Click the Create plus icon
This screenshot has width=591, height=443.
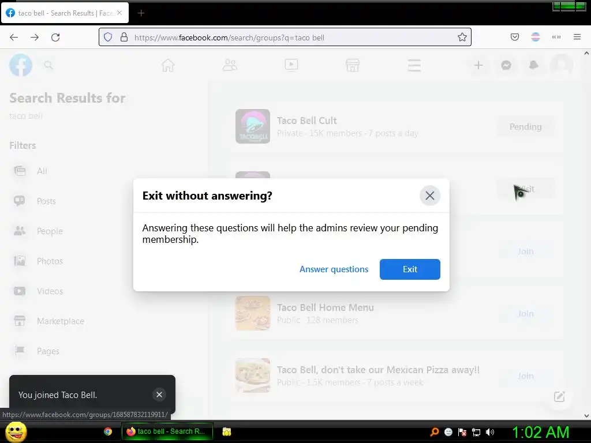pos(478,65)
